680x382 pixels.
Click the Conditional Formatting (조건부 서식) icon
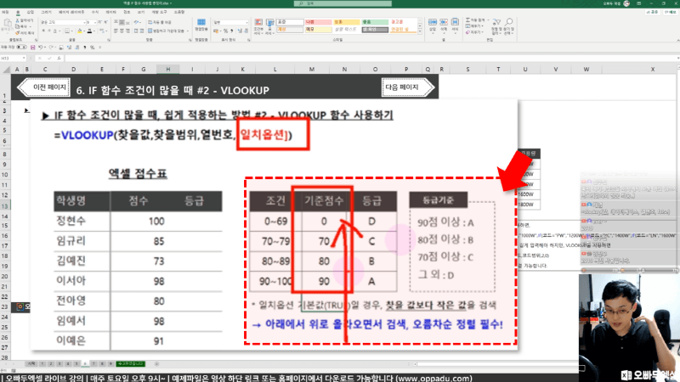258,23
